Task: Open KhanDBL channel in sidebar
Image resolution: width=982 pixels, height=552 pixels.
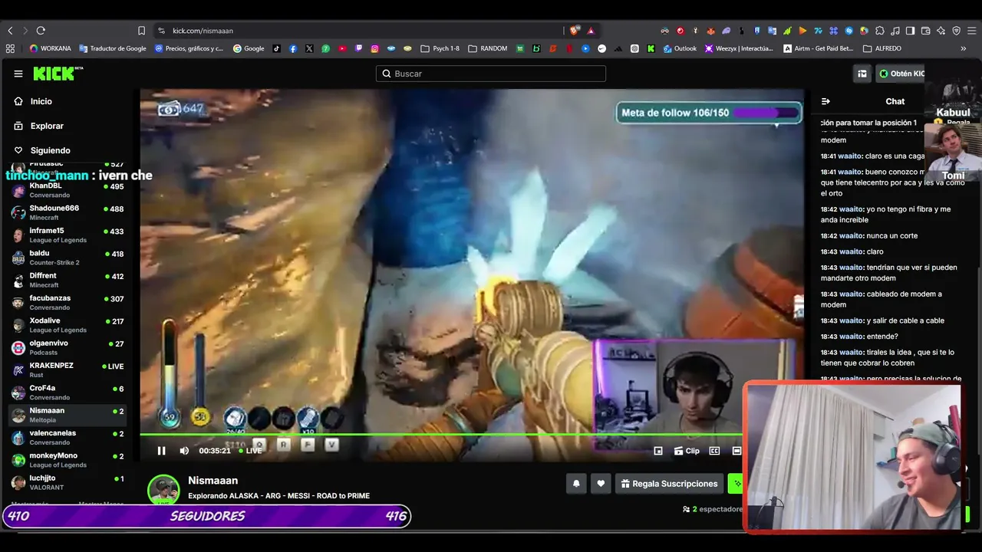Action: pyautogui.click(x=68, y=190)
